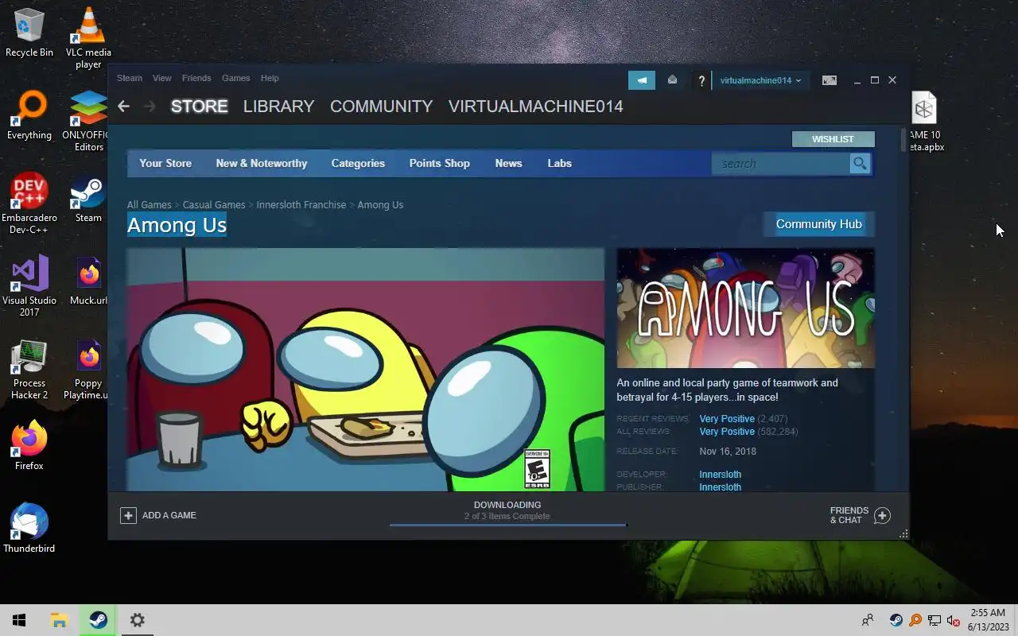This screenshot has height=636, width=1018.
Task: Switch to the LIBRARY tab
Action: [278, 107]
